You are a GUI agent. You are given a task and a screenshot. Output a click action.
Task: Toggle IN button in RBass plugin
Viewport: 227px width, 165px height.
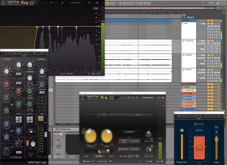182,130
